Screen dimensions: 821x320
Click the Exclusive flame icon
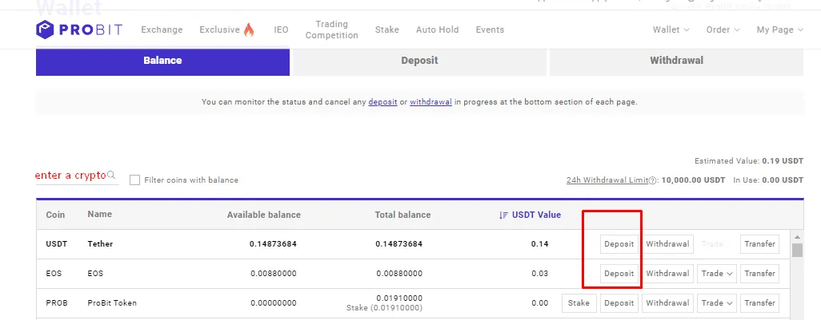pyautogui.click(x=249, y=30)
